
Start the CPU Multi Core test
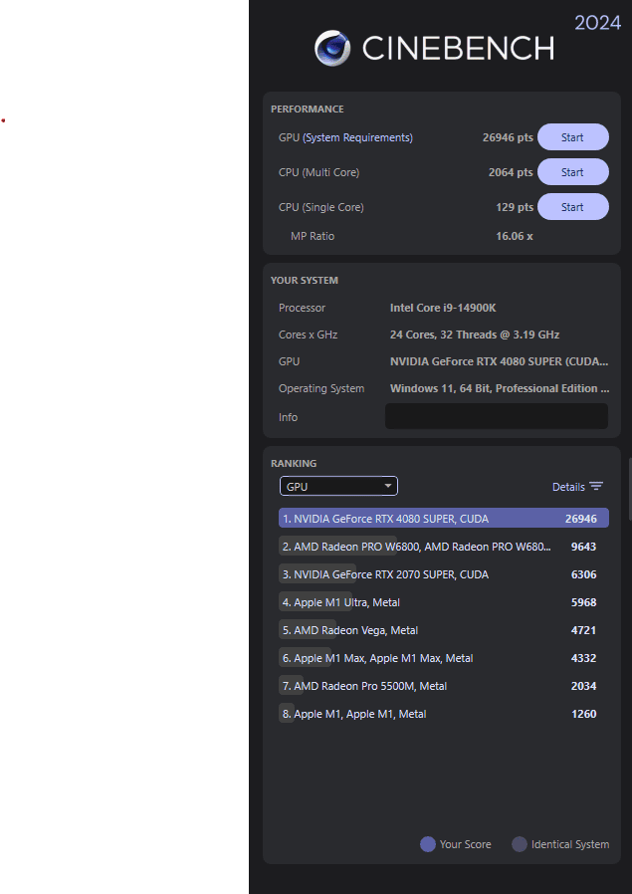tap(572, 172)
